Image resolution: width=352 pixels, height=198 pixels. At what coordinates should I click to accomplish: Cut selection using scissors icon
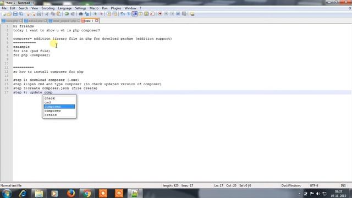[47, 14]
